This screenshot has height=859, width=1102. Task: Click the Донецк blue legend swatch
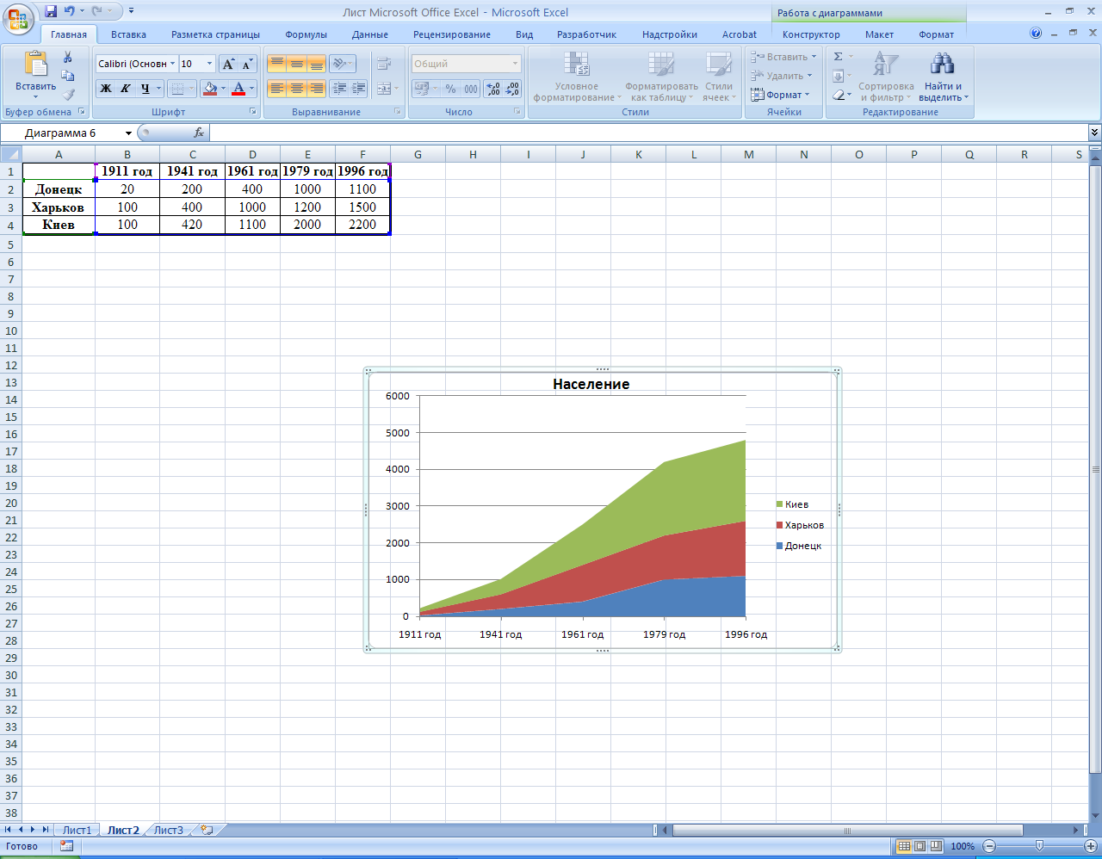coord(779,546)
